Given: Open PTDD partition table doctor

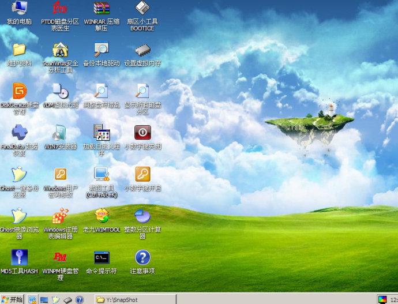Looking at the screenshot, I should pyautogui.click(x=60, y=9).
